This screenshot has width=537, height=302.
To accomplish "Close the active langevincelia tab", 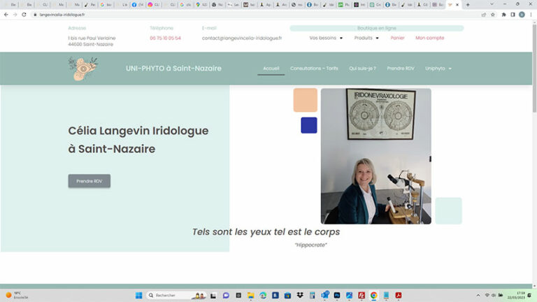I will click(x=457, y=5).
